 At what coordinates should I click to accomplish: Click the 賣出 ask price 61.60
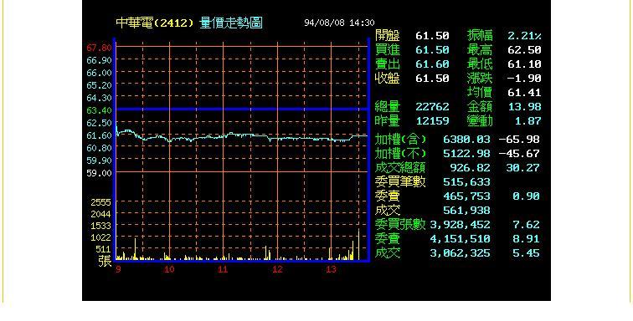pyautogui.click(x=432, y=64)
